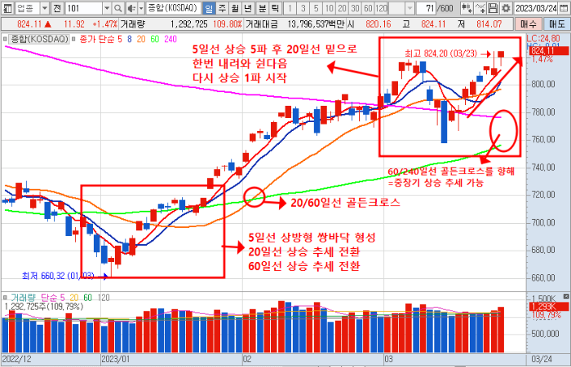Click the orange 20 price moving average legend
The height and width of the screenshot is (367, 571).
141,39
